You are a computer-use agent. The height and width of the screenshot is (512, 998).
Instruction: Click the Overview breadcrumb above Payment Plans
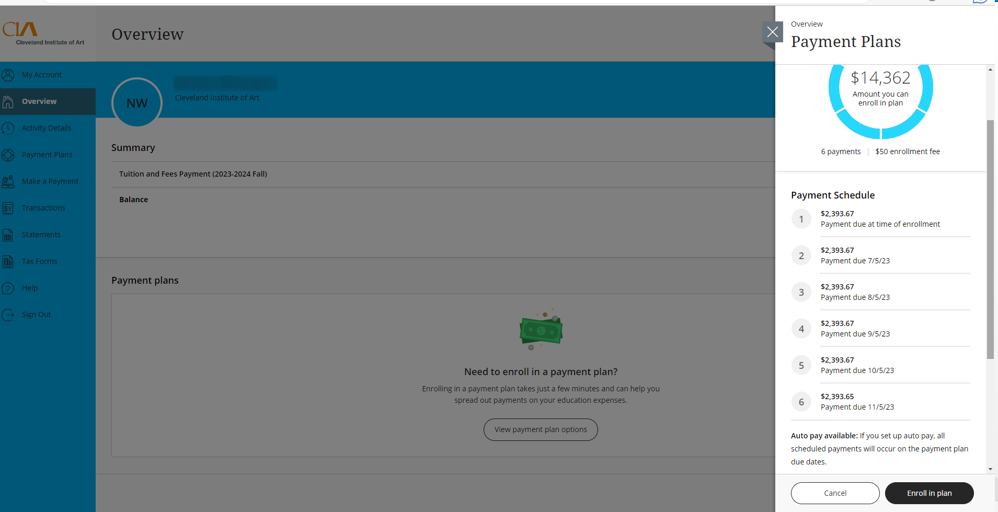pyautogui.click(x=807, y=24)
